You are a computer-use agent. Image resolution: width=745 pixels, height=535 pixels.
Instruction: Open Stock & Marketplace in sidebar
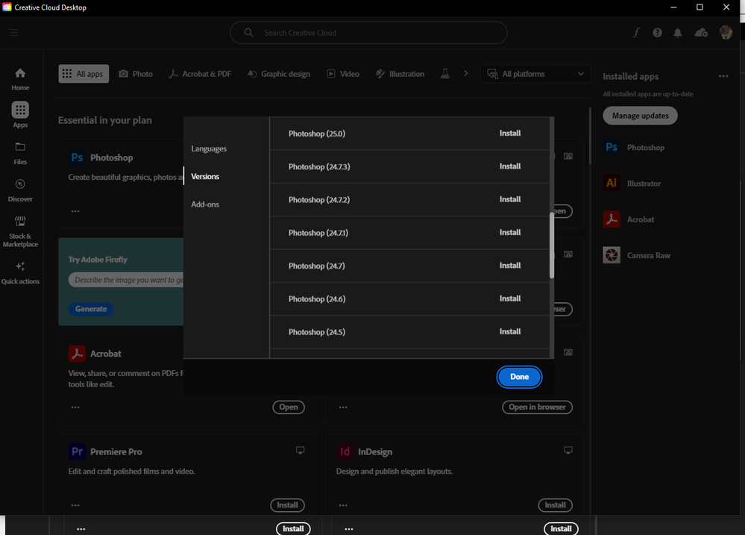[x=20, y=231]
